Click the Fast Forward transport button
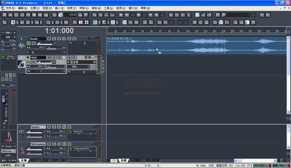Image resolution: width=291 pixels, height=168 pixels. click(150, 15)
